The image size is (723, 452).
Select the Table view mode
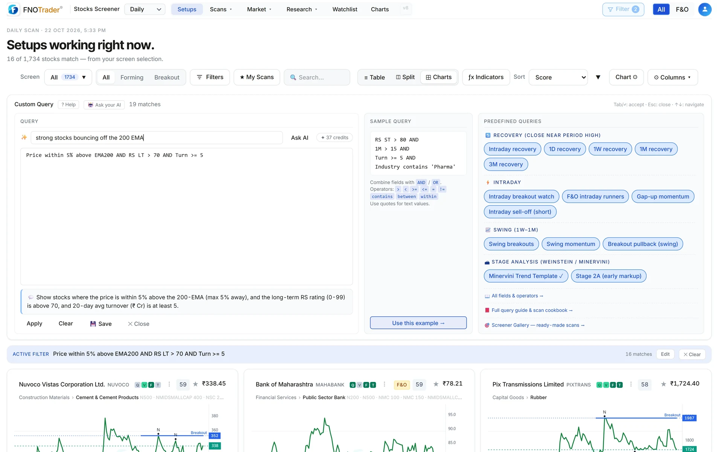(x=374, y=77)
